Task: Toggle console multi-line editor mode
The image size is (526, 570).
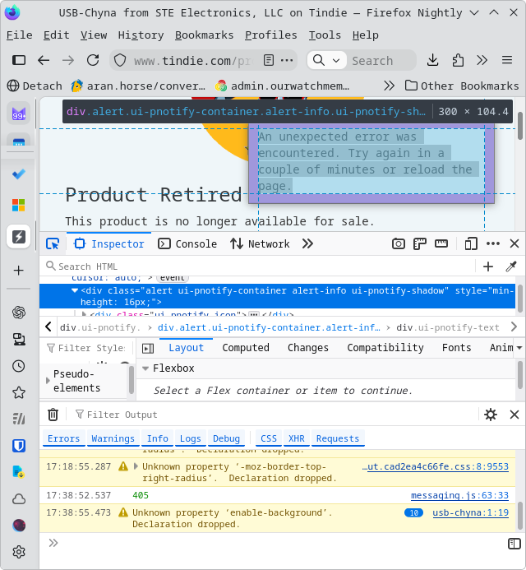Action: (x=514, y=544)
